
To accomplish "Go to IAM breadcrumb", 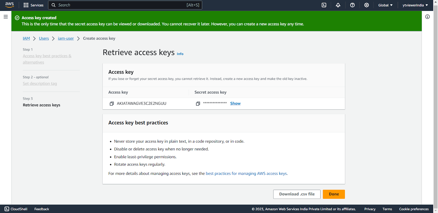I will (26, 38).
